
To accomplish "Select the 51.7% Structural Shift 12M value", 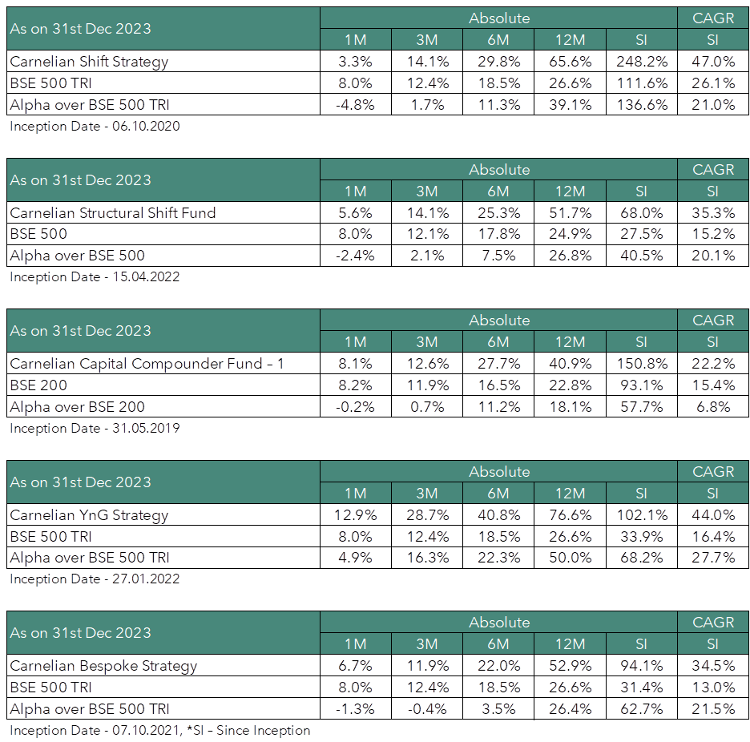I will [571, 213].
